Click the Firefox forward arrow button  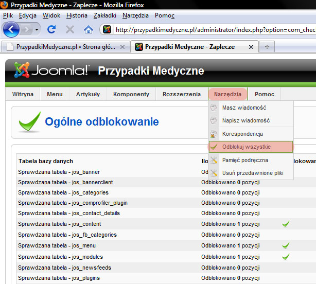point(26,30)
